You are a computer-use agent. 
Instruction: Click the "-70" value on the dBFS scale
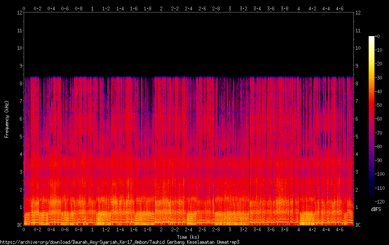379,133
